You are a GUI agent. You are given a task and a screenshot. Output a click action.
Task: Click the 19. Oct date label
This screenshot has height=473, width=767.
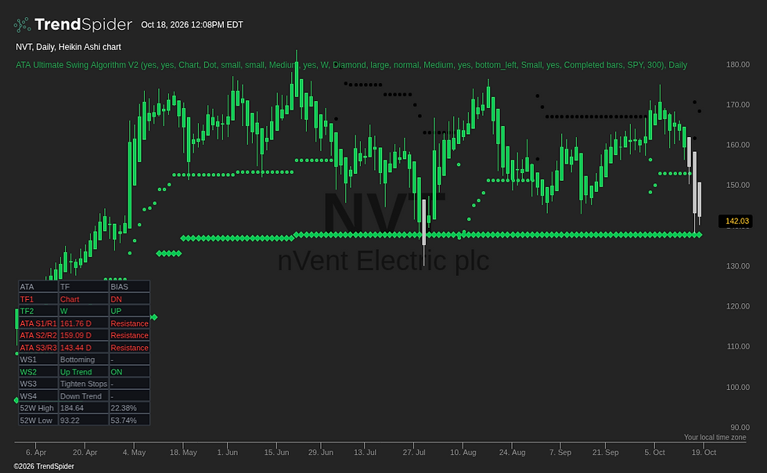coord(704,453)
